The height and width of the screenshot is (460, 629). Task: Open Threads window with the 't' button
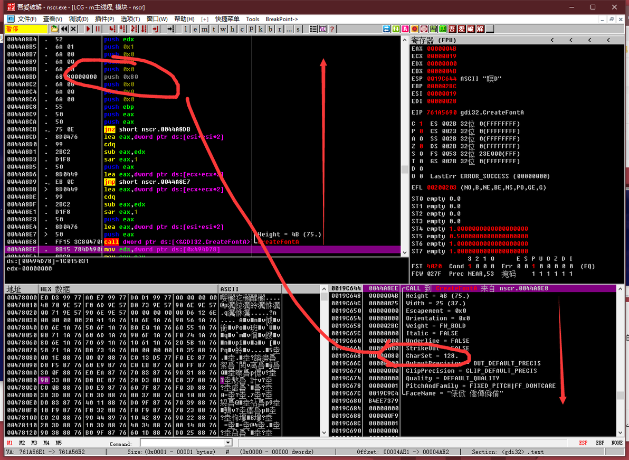214,29
